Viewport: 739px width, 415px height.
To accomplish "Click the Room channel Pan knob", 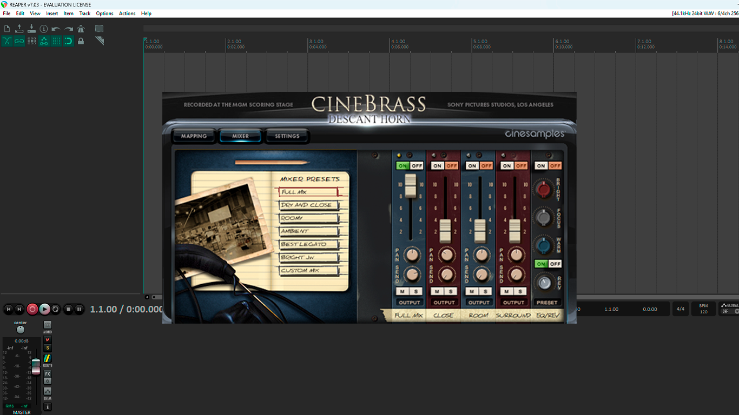I will click(481, 255).
